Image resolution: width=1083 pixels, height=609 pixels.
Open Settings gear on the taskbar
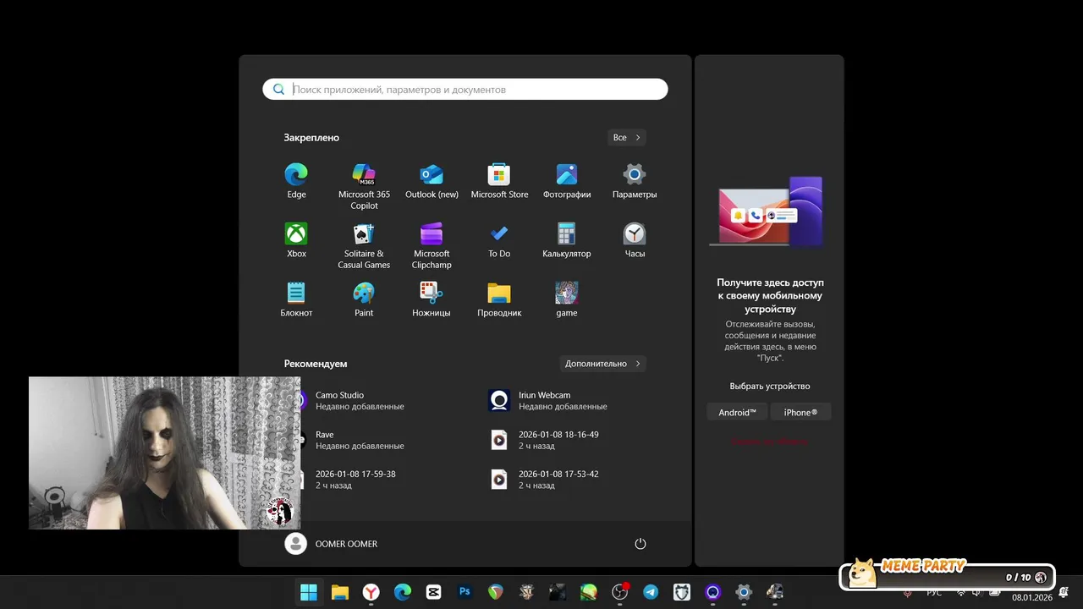[744, 592]
